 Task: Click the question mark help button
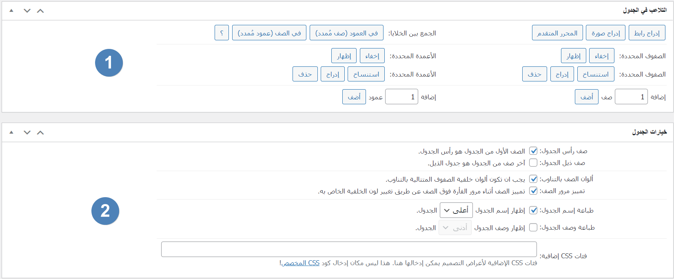222,33
